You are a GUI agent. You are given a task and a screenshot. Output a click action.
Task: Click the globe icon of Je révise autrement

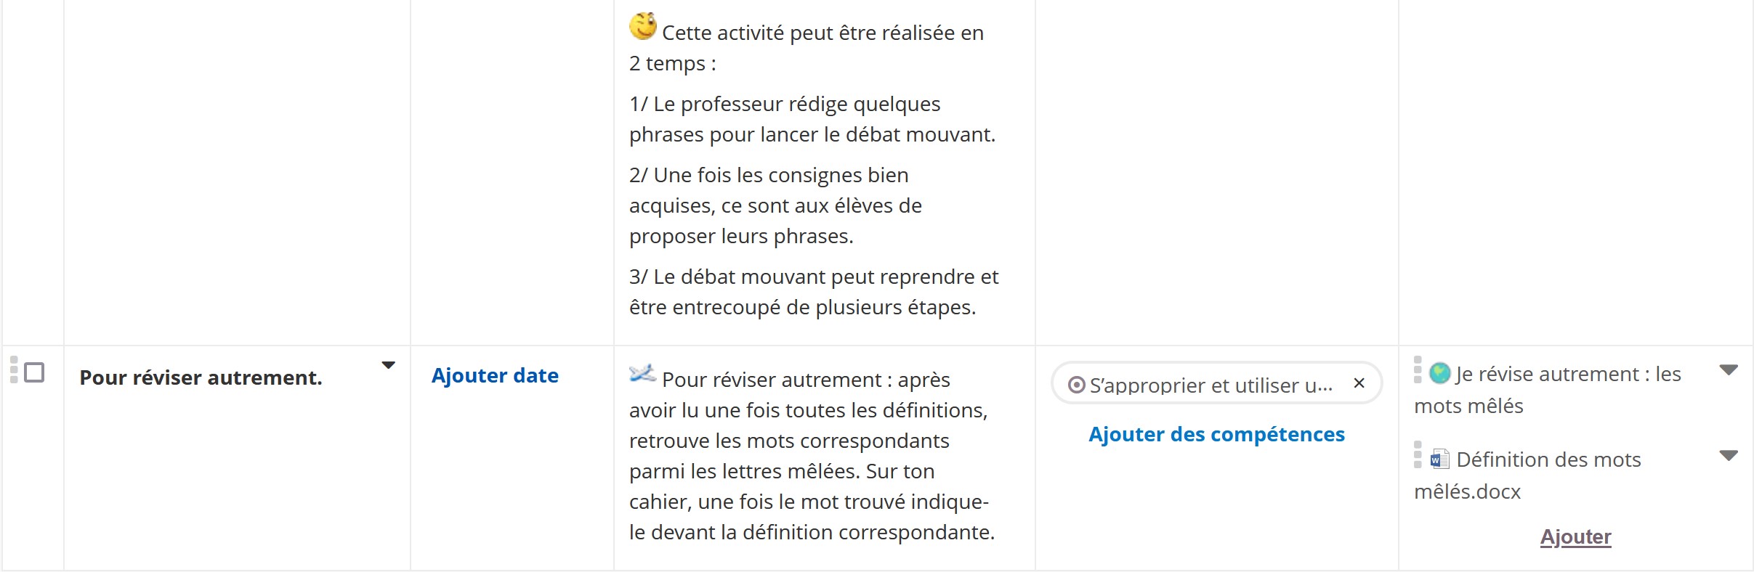click(x=1439, y=373)
